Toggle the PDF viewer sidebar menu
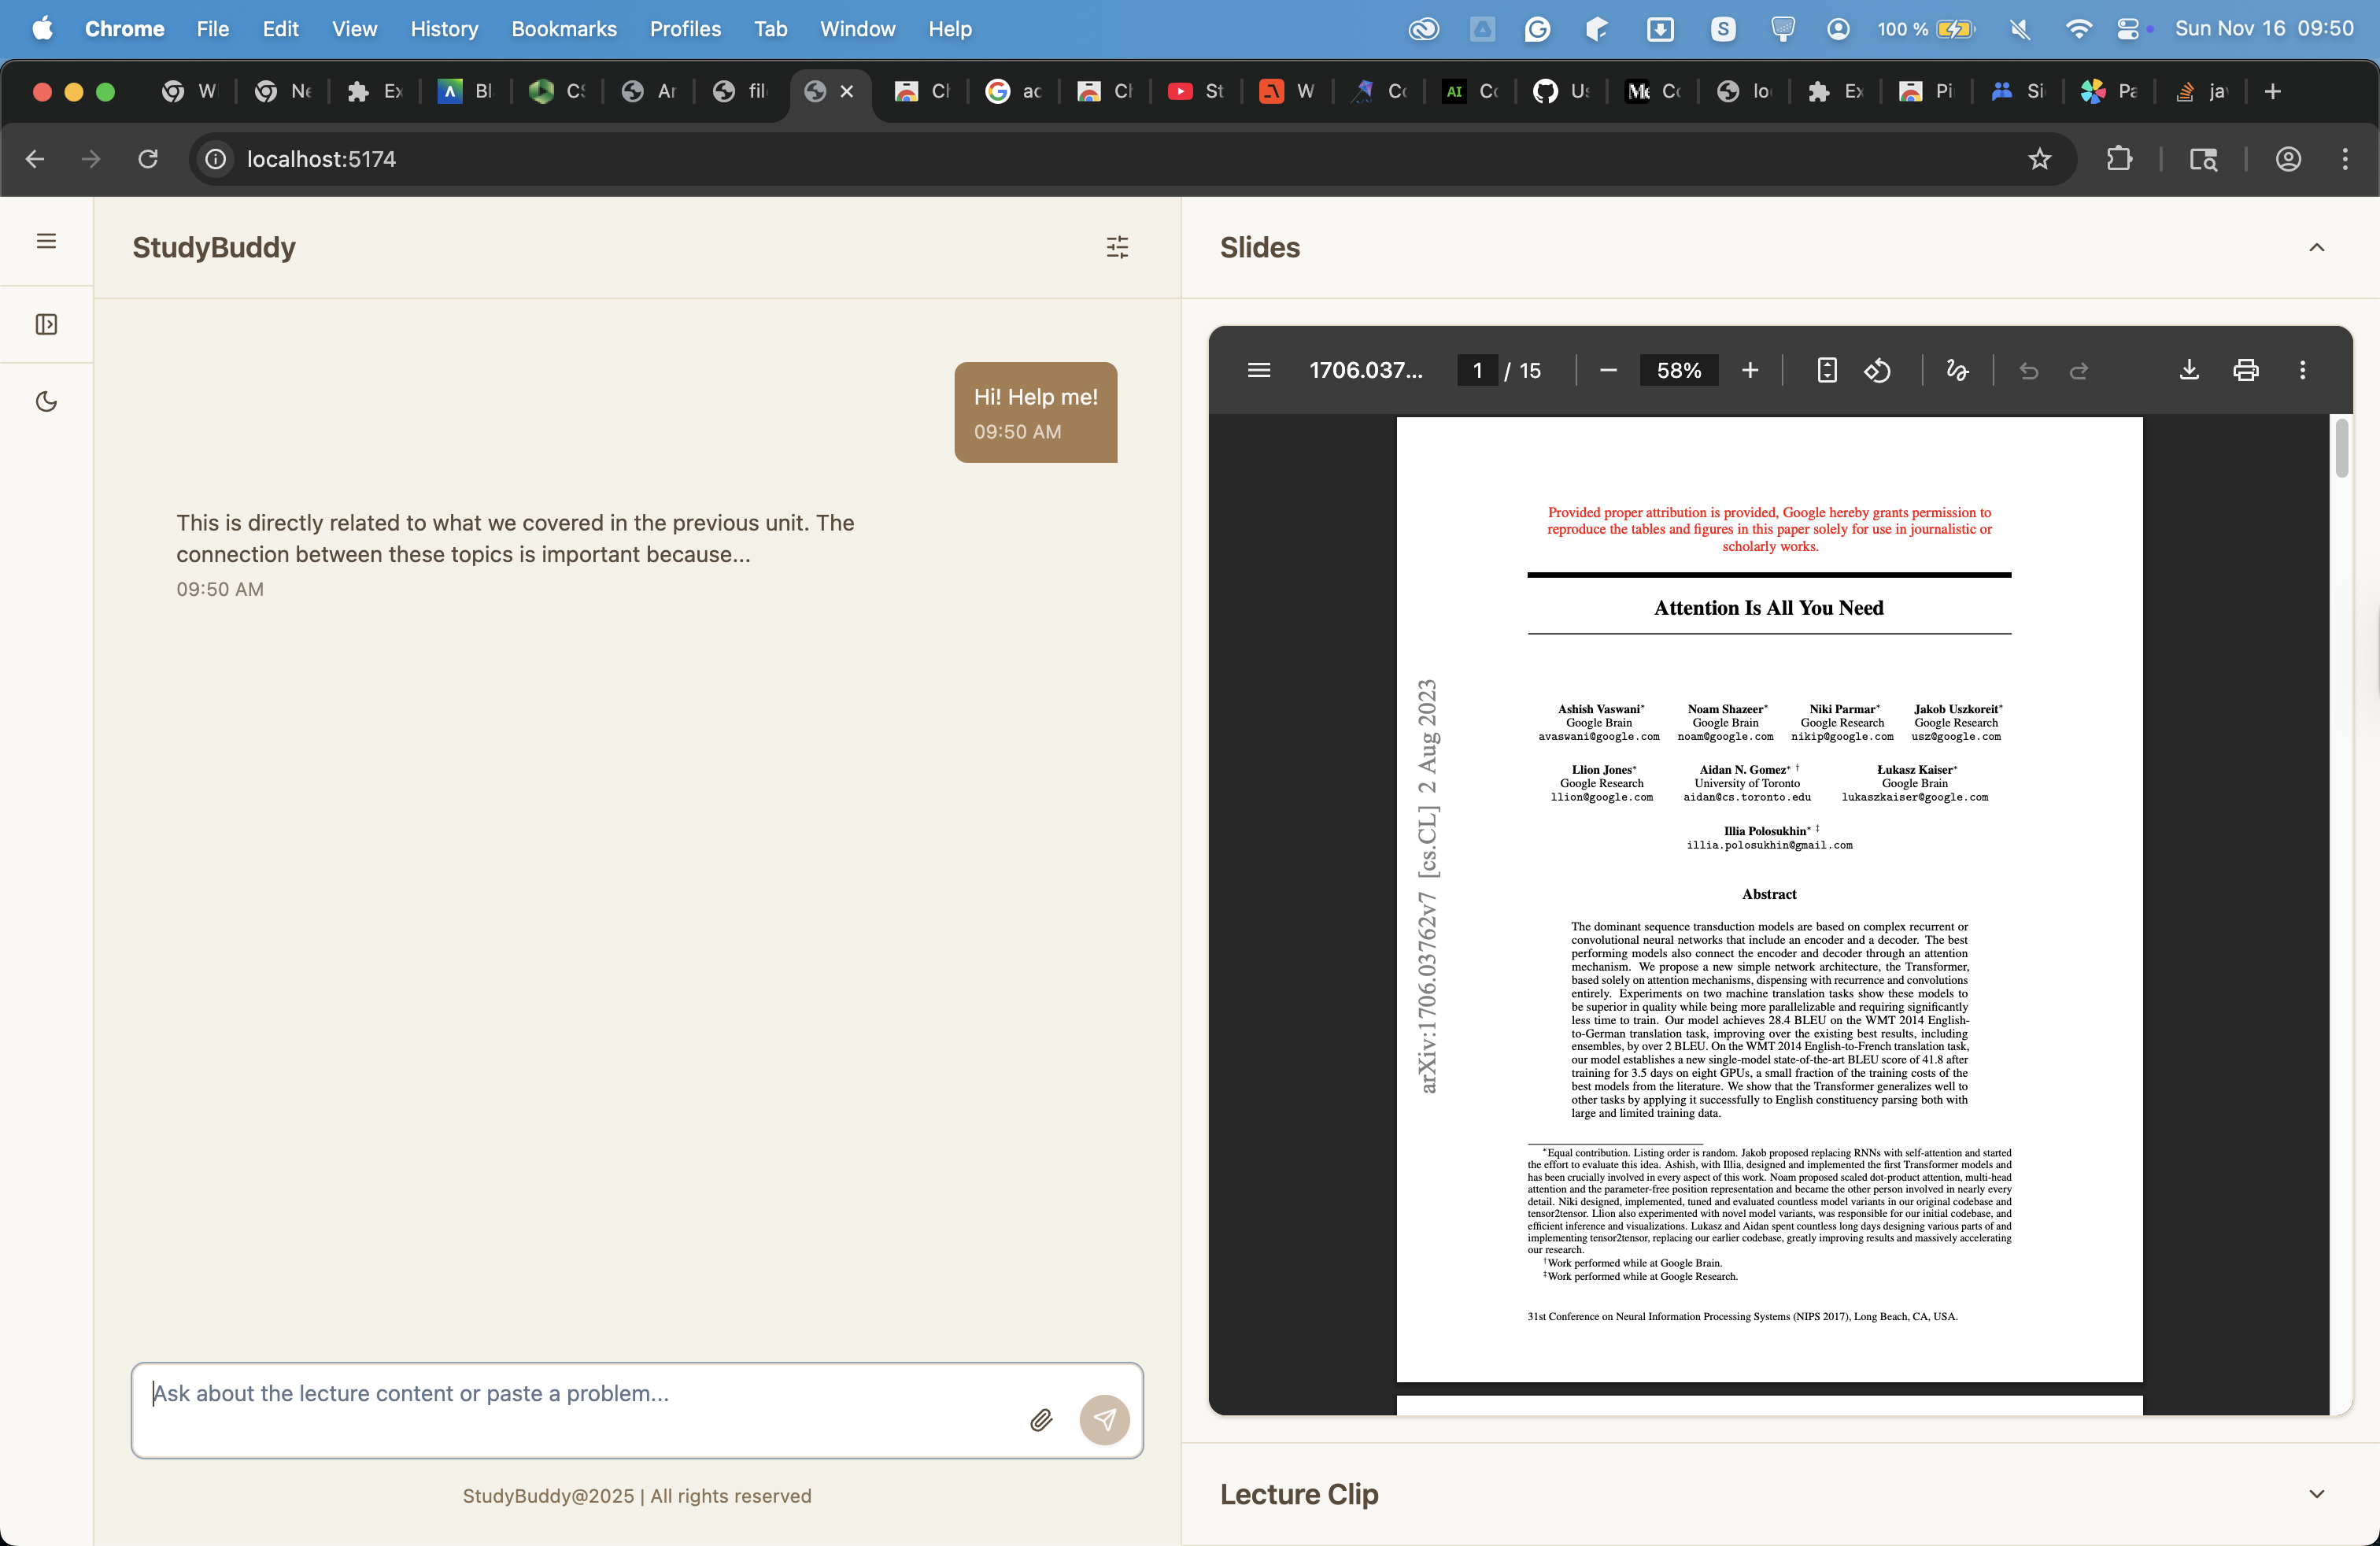This screenshot has width=2380, height=1546. tap(1259, 371)
